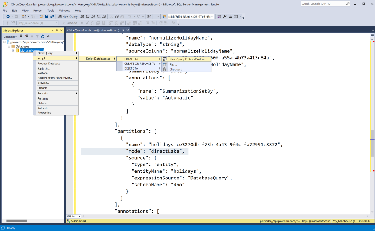Select Script Database as submenu item
Screen dimensions: 375x231
[97, 59]
